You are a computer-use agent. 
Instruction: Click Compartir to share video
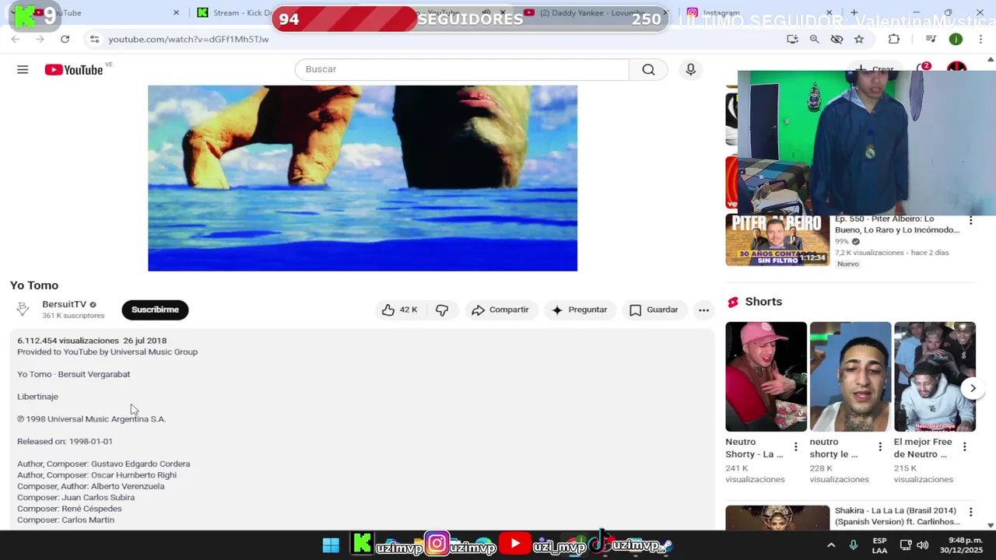coord(500,310)
